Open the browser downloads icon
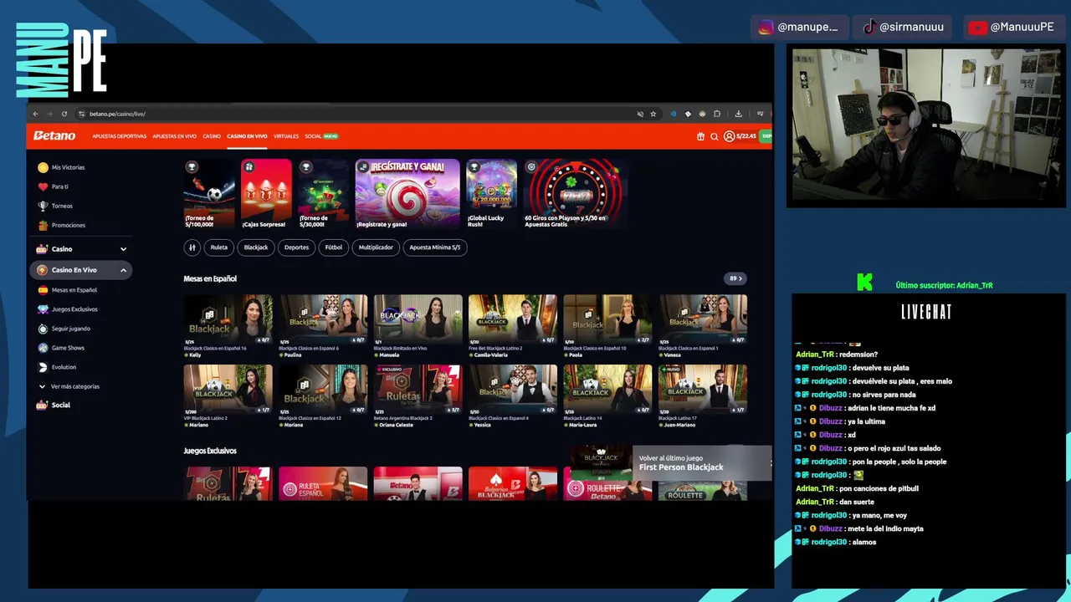1071x602 pixels. pyautogui.click(x=738, y=114)
